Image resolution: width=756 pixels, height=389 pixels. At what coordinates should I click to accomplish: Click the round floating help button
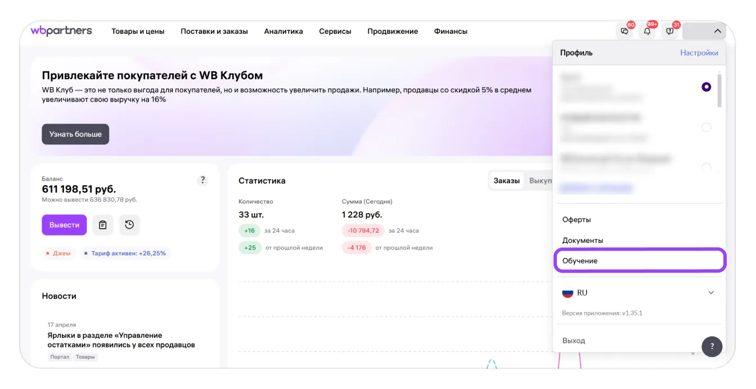pos(712,346)
